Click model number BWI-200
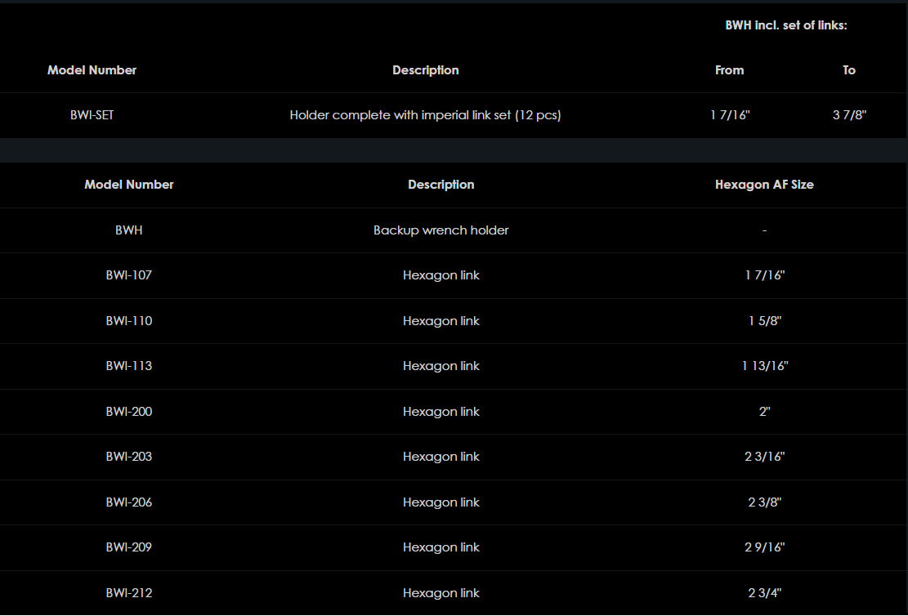This screenshot has height=616, width=908. 129,412
